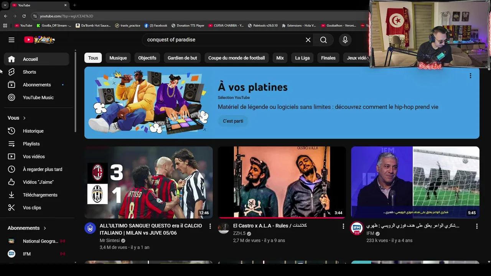Select the La Liga chip
Viewport: 491px width, 276px height.
click(302, 58)
